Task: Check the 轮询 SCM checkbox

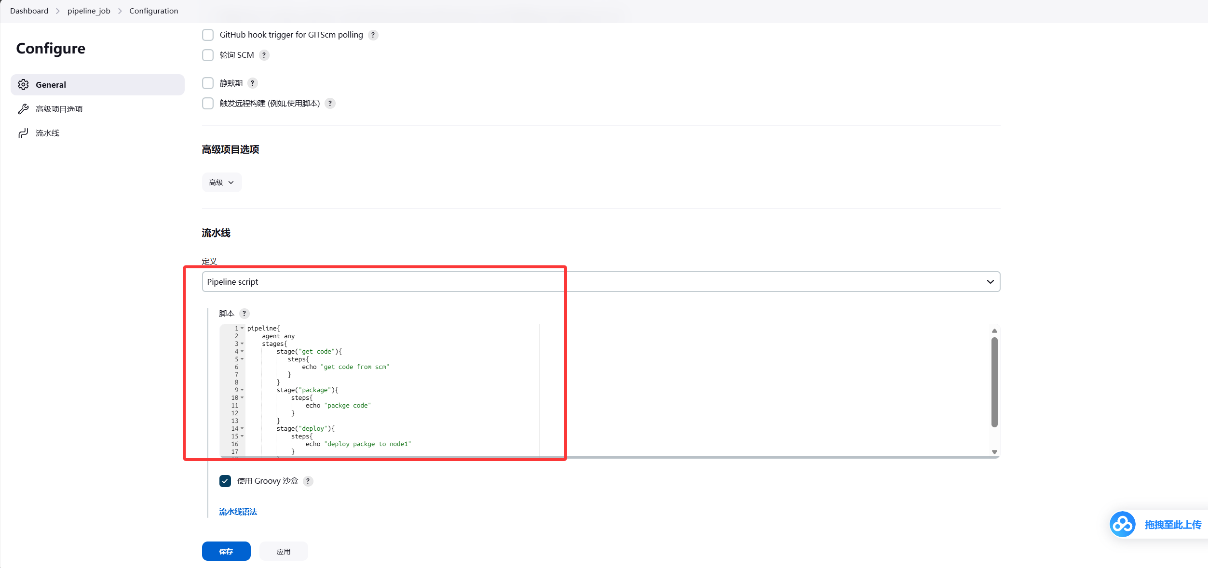Action: tap(208, 55)
